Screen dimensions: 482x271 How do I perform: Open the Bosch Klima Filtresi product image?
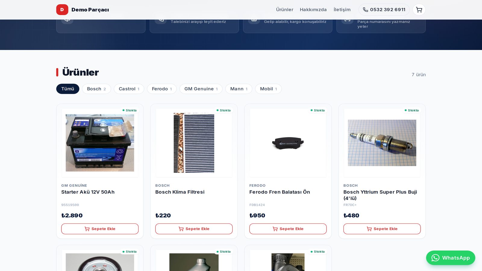point(194,143)
